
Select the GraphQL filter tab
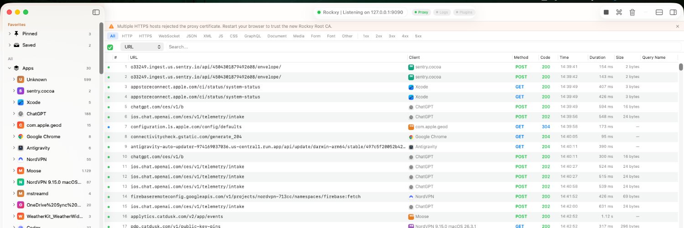(x=253, y=36)
